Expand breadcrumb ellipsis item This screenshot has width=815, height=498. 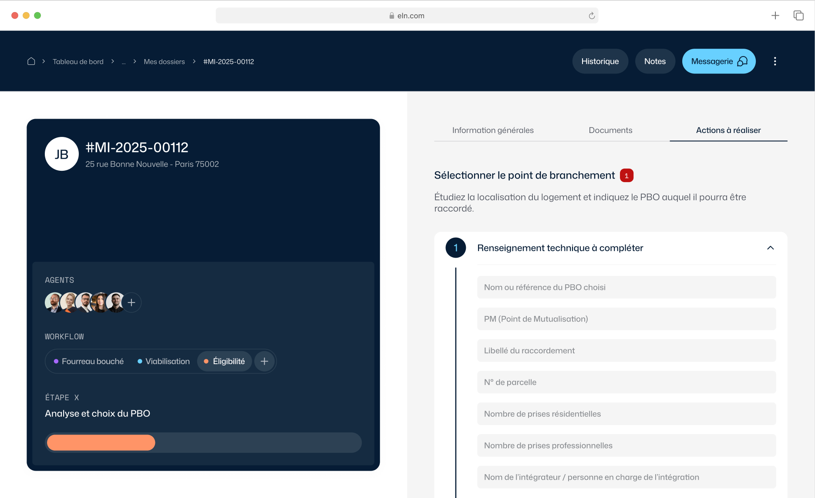124,62
